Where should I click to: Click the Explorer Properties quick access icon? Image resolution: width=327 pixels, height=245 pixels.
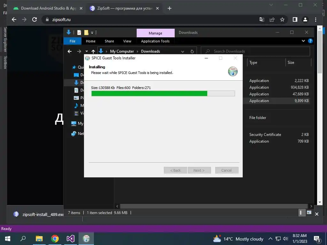(x=79, y=33)
